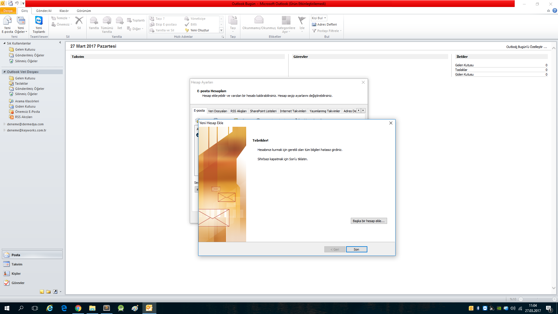
Task: Click the shortcuts icon in navigation pane
Action: (55, 292)
